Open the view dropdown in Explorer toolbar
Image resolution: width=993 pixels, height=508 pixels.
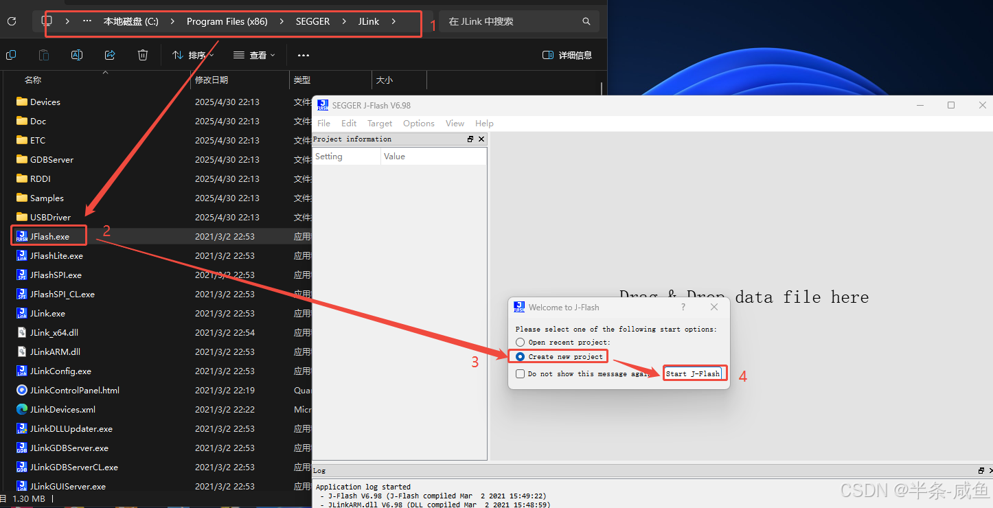254,55
